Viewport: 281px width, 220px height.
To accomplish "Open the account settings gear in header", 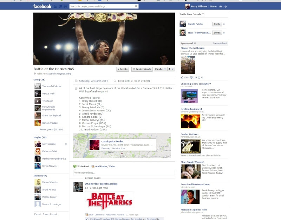I will 226,6.
